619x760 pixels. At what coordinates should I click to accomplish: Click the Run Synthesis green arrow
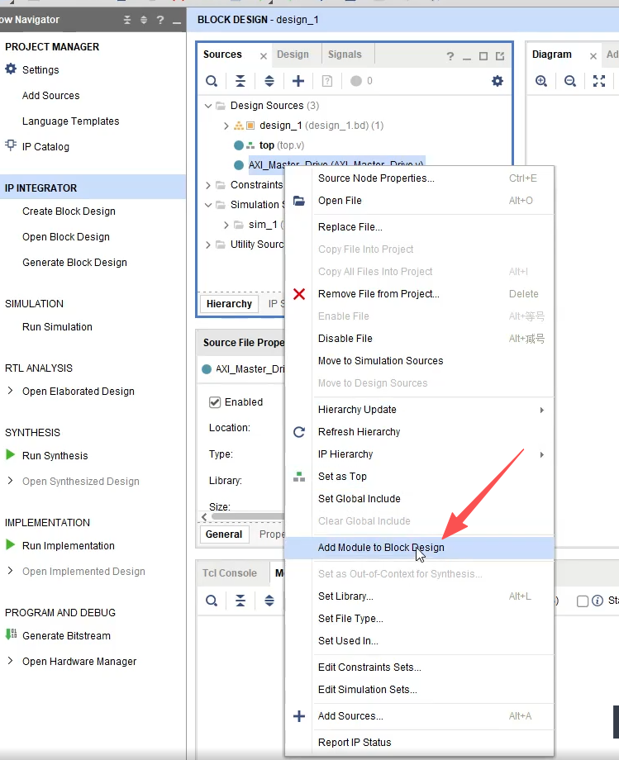pyautogui.click(x=10, y=454)
